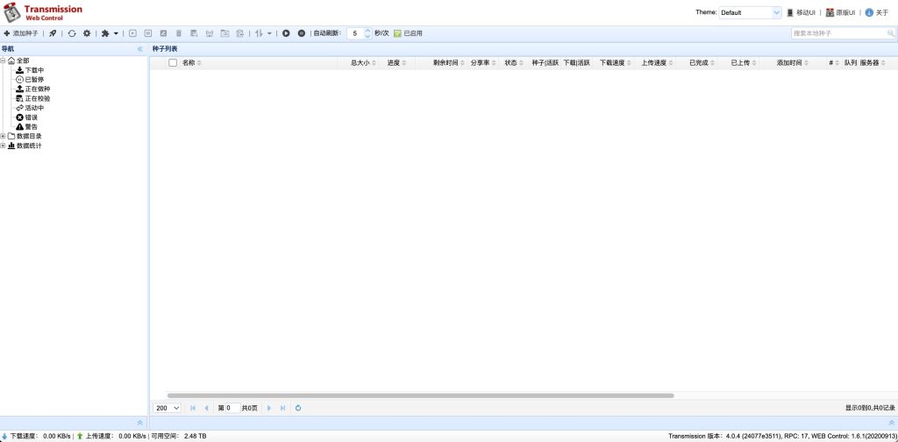This screenshot has height=442, width=898.
Task: Select 全部 in navigation tree
Action: pyautogui.click(x=22, y=61)
